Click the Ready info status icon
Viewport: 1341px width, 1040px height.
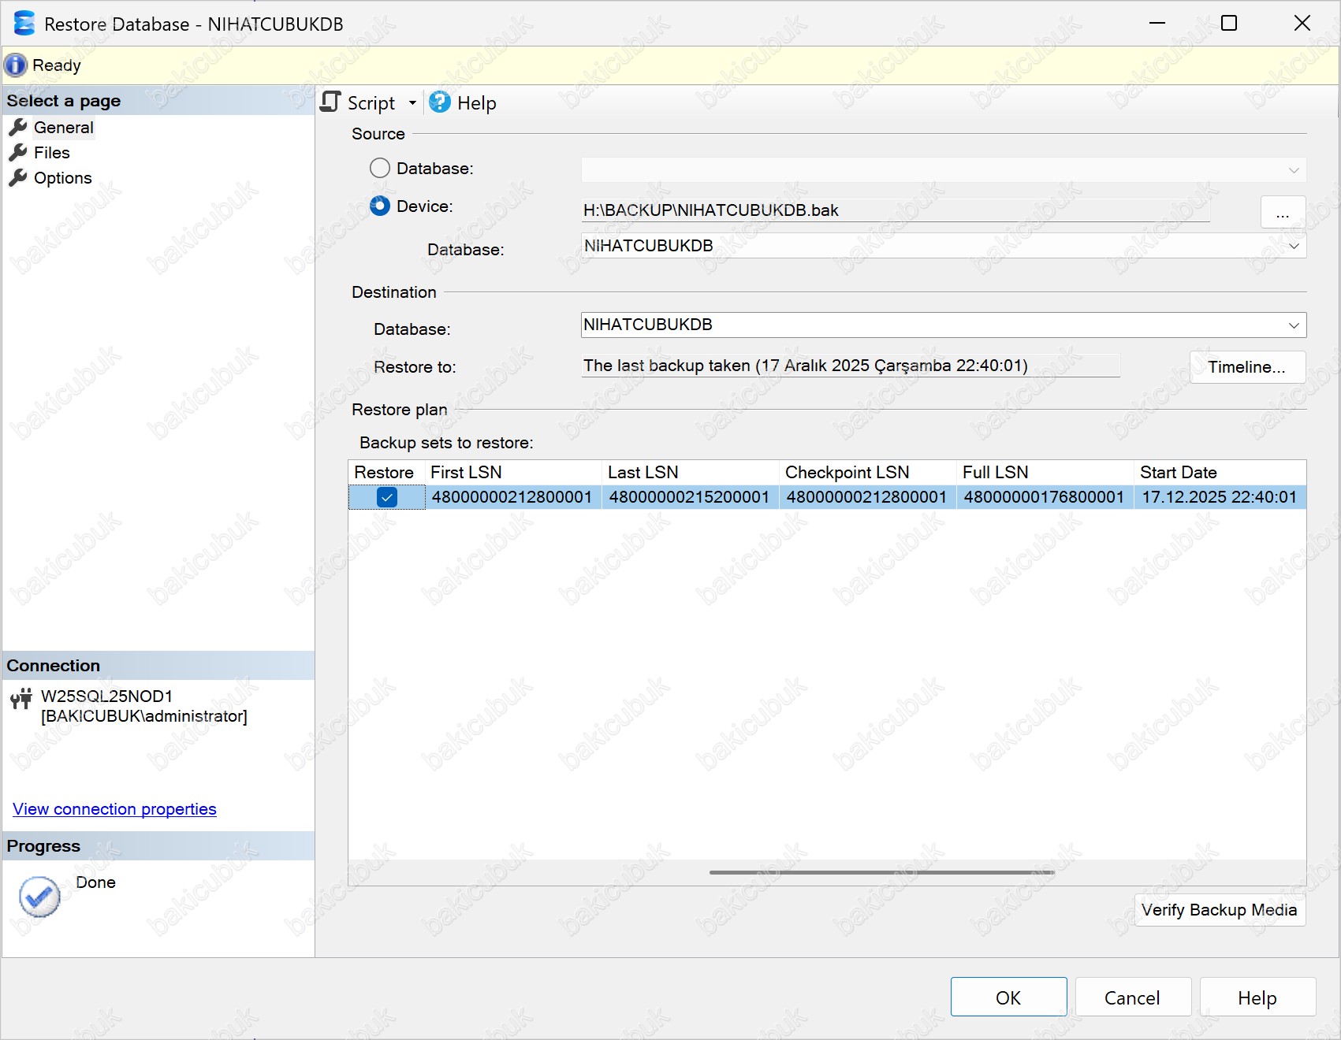pos(16,65)
